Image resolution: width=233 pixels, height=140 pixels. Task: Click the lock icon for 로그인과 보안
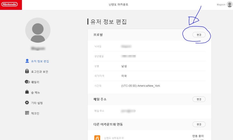coord(27,71)
